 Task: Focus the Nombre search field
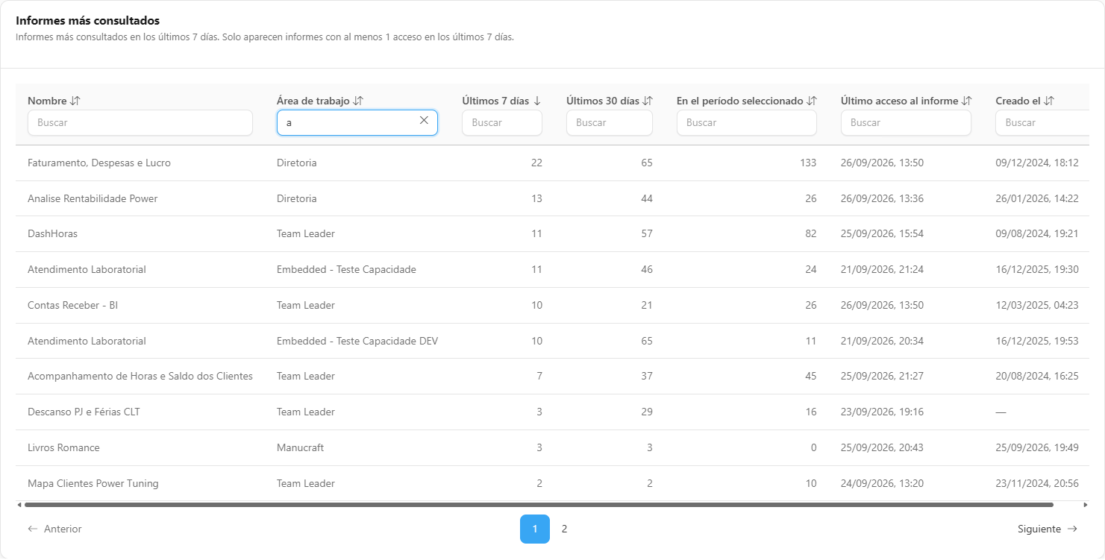click(140, 122)
